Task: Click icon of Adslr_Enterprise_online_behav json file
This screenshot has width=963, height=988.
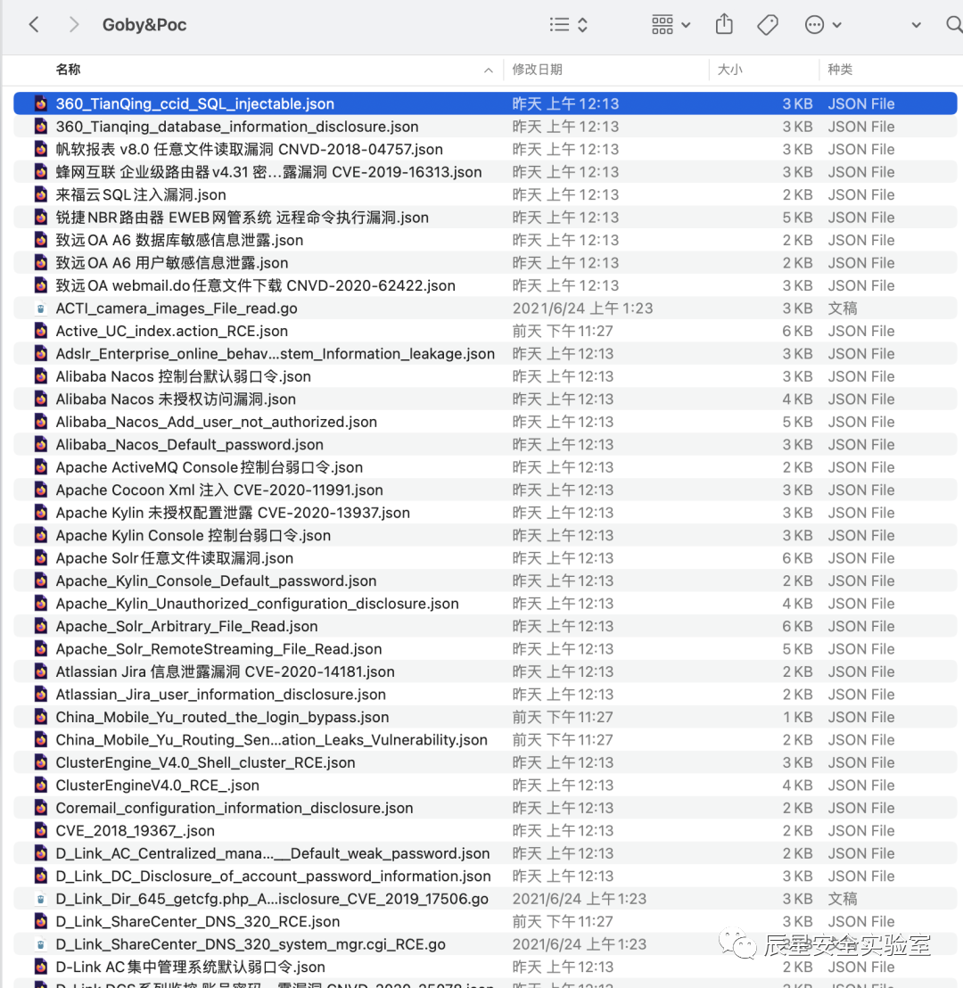Action: point(41,353)
